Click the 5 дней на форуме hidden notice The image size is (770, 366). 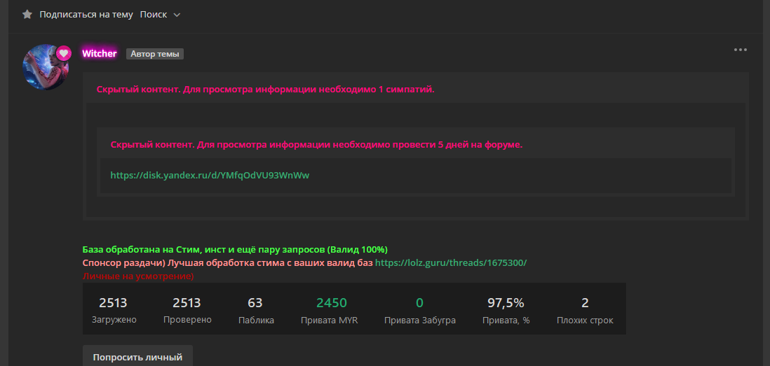[x=316, y=145]
